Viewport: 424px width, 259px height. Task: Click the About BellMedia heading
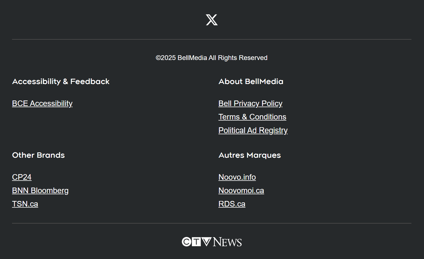(251, 81)
